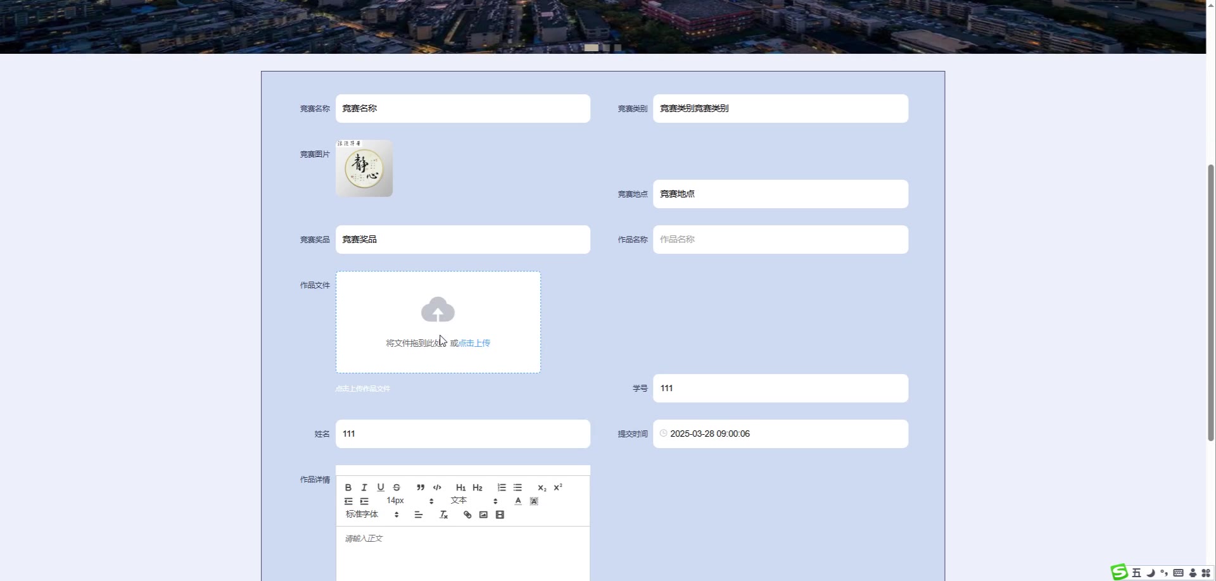Open the IME soft keyboard icon

click(1178, 573)
